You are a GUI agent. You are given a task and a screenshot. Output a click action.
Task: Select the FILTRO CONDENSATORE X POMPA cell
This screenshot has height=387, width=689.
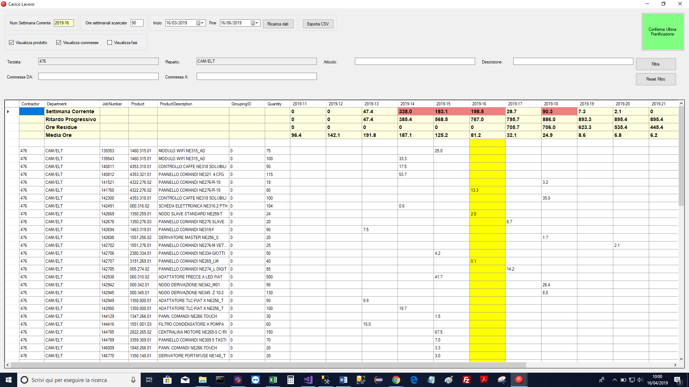point(193,324)
